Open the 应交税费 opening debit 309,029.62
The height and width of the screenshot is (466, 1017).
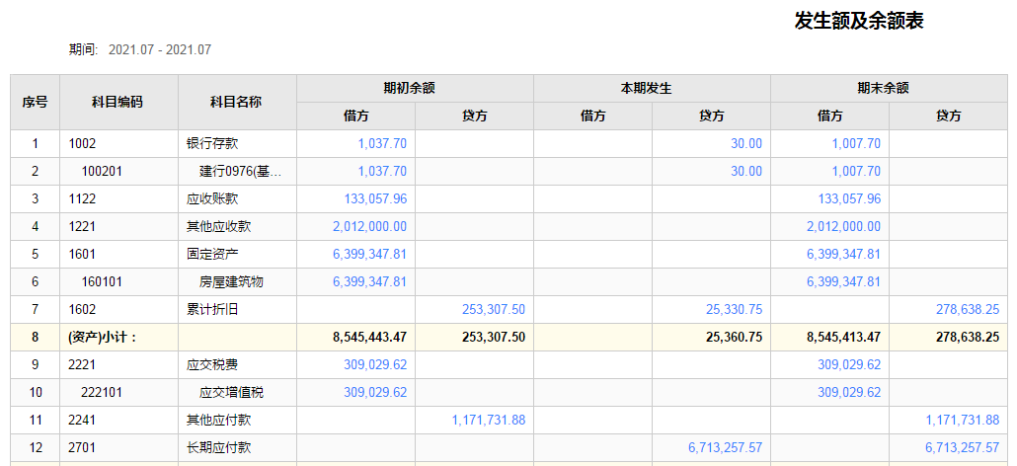tap(375, 365)
